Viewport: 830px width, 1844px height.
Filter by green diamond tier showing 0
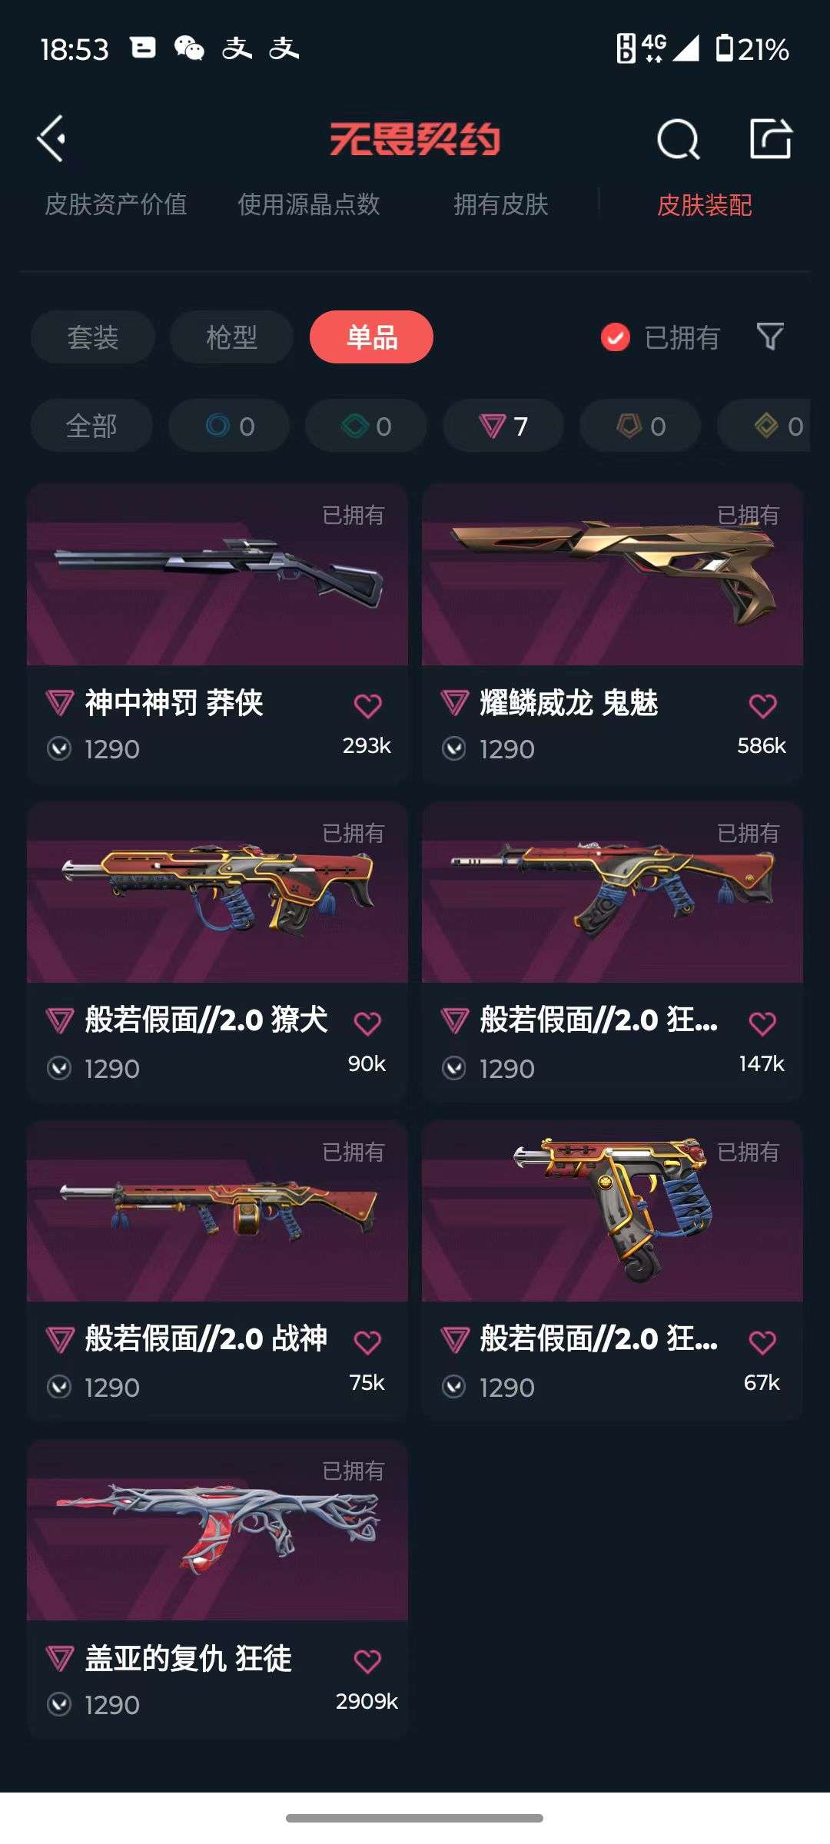pos(366,426)
